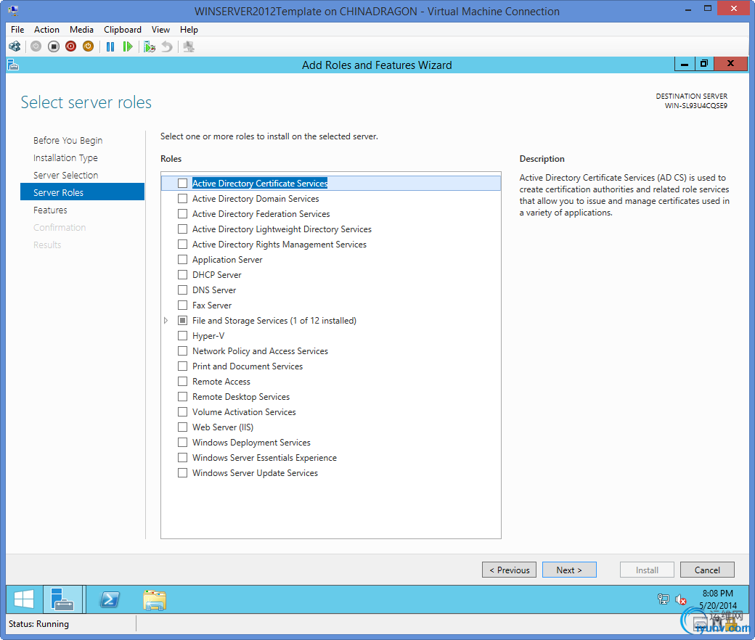Enable Active Directory Rights Management Services
Viewport: 755px width, 640px height.
pos(182,244)
